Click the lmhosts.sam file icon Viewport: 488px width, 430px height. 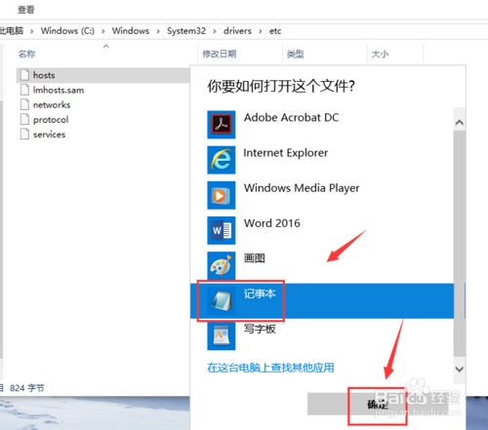[x=24, y=90]
